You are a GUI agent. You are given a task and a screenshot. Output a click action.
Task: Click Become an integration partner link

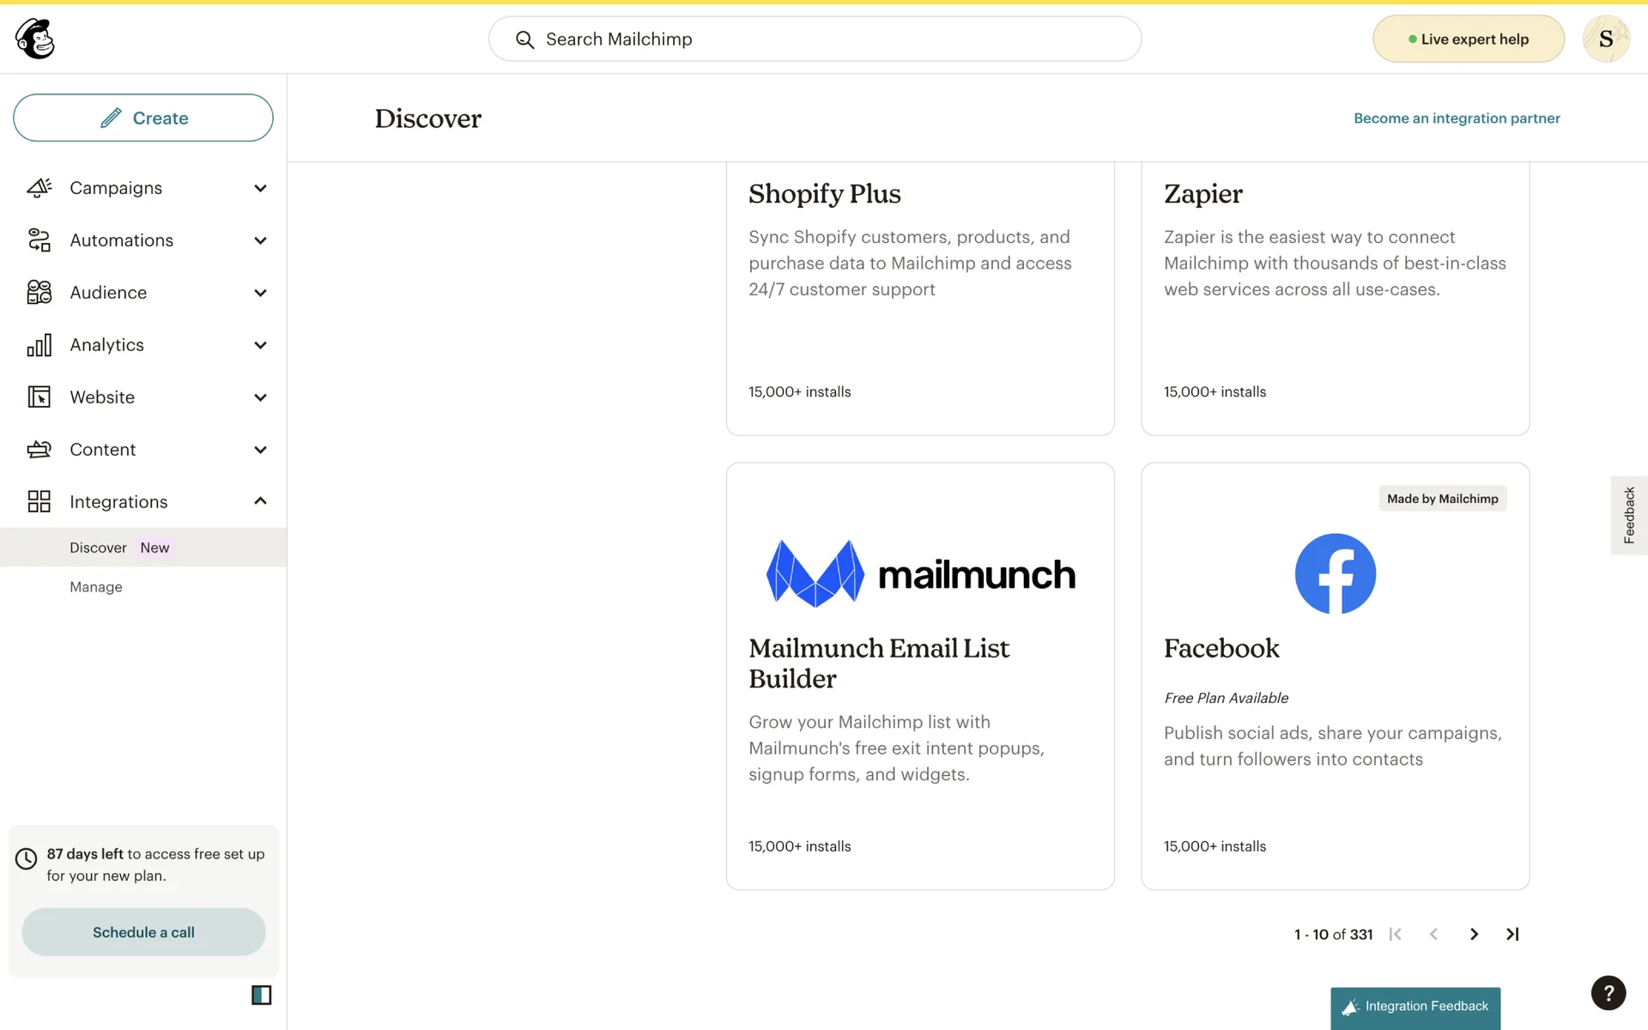click(1457, 118)
